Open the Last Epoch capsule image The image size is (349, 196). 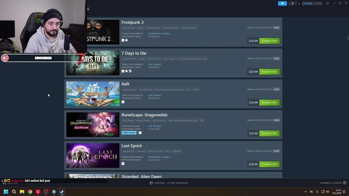pyautogui.click(x=93, y=155)
